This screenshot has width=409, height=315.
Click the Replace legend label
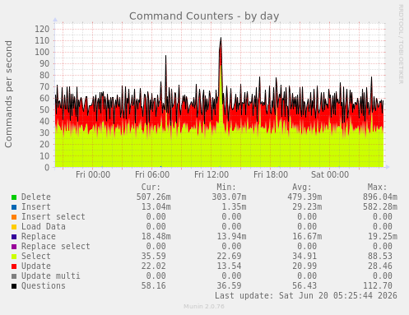pyautogui.click(x=39, y=236)
